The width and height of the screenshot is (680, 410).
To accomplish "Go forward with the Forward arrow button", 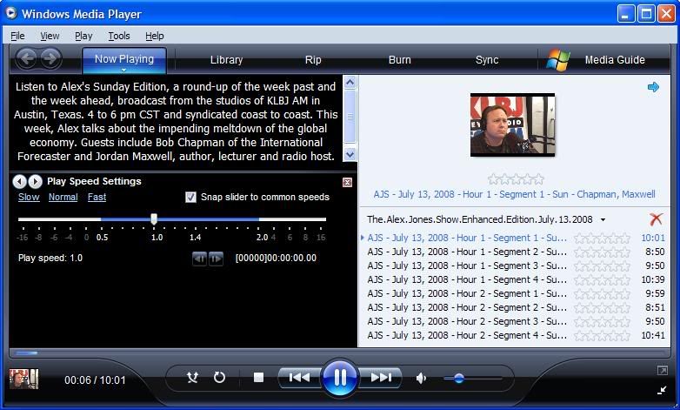I will click(x=50, y=58).
